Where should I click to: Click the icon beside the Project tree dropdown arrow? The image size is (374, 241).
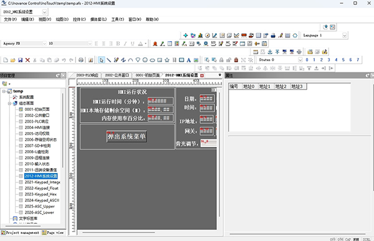tap(4, 83)
